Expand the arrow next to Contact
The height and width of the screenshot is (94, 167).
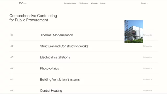click(x=147, y=3)
